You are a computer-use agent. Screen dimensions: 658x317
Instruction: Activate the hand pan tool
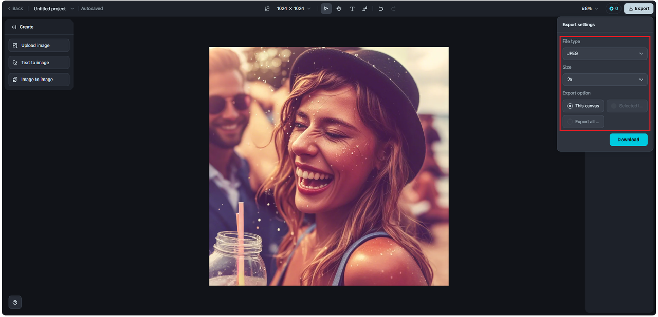pos(339,9)
